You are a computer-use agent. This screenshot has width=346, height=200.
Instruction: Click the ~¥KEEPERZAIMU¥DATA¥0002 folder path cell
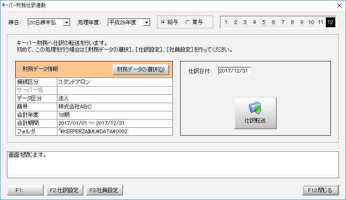pyautogui.click(x=115, y=132)
